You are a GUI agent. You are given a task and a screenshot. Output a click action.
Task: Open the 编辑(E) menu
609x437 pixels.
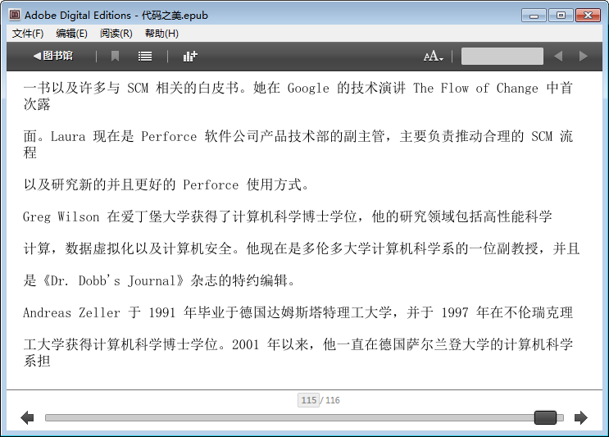click(x=71, y=34)
